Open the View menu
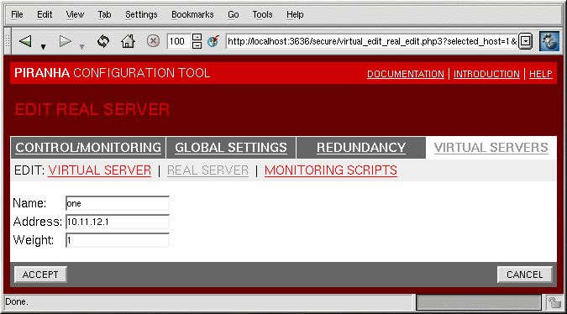567x314 pixels. click(75, 14)
